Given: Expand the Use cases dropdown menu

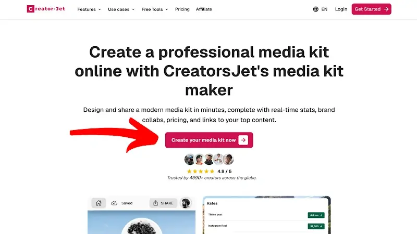Looking at the screenshot, I should pos(121,9).
